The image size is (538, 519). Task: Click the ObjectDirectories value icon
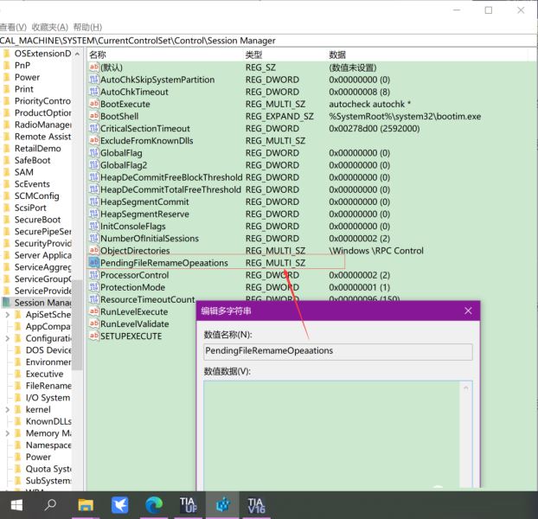(x=93, y=250)
